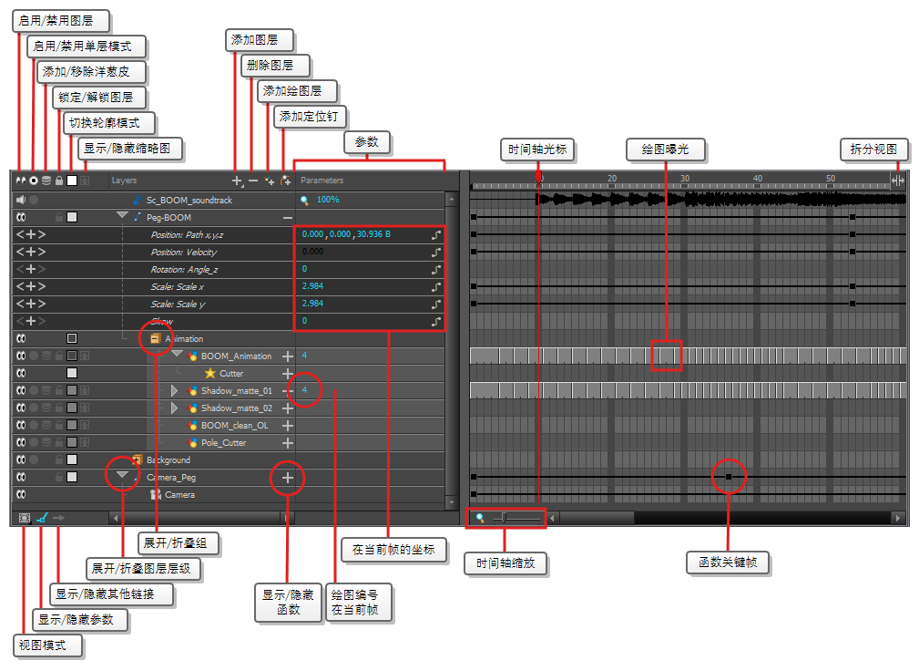Click the Background group folder icon
The image size is (919, 671).
[138, 459]
